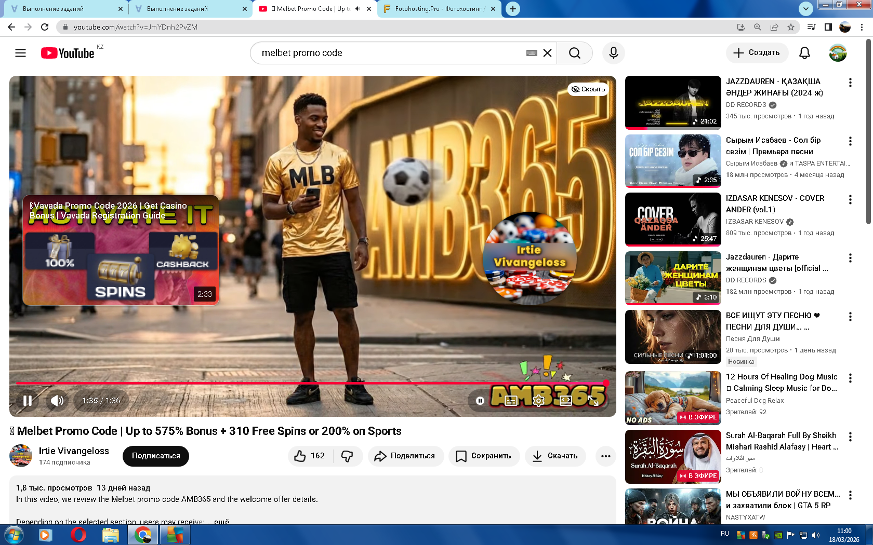This screenshot has height=545, width=873.
Task: Open options for JAZZDAUREN video
Action: [x=850, y=83]
